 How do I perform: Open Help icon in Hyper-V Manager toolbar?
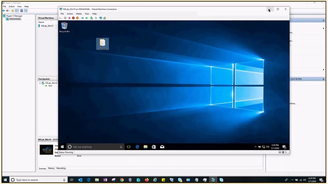22,11
